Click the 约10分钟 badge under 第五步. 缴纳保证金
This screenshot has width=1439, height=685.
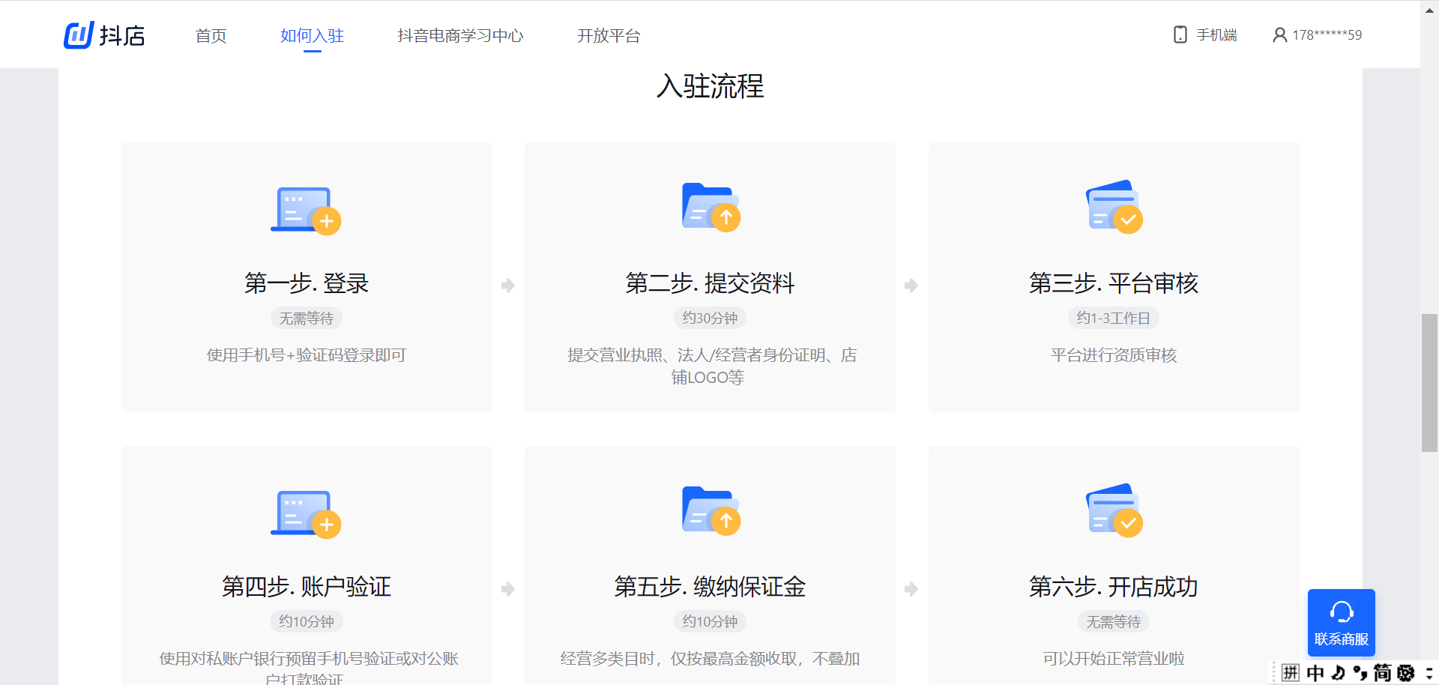point(711,621)
